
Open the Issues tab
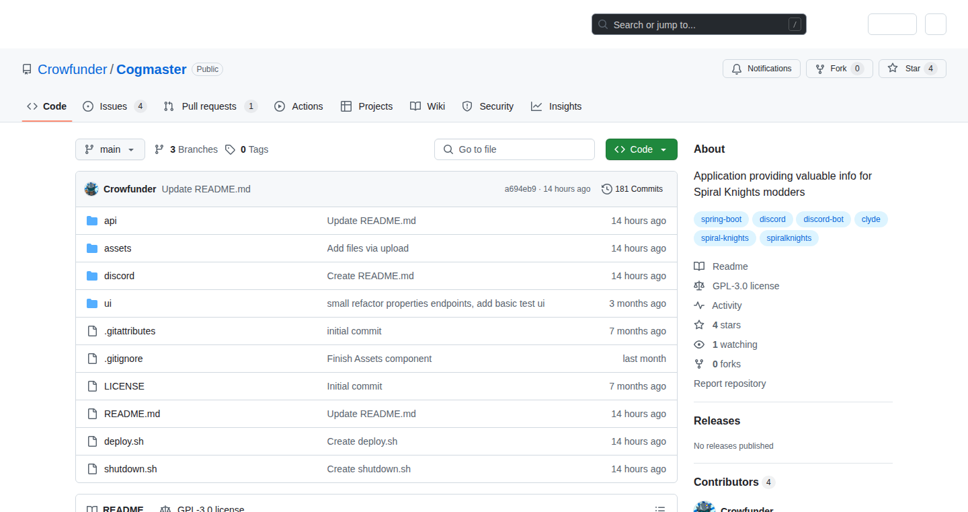(114, 106)
